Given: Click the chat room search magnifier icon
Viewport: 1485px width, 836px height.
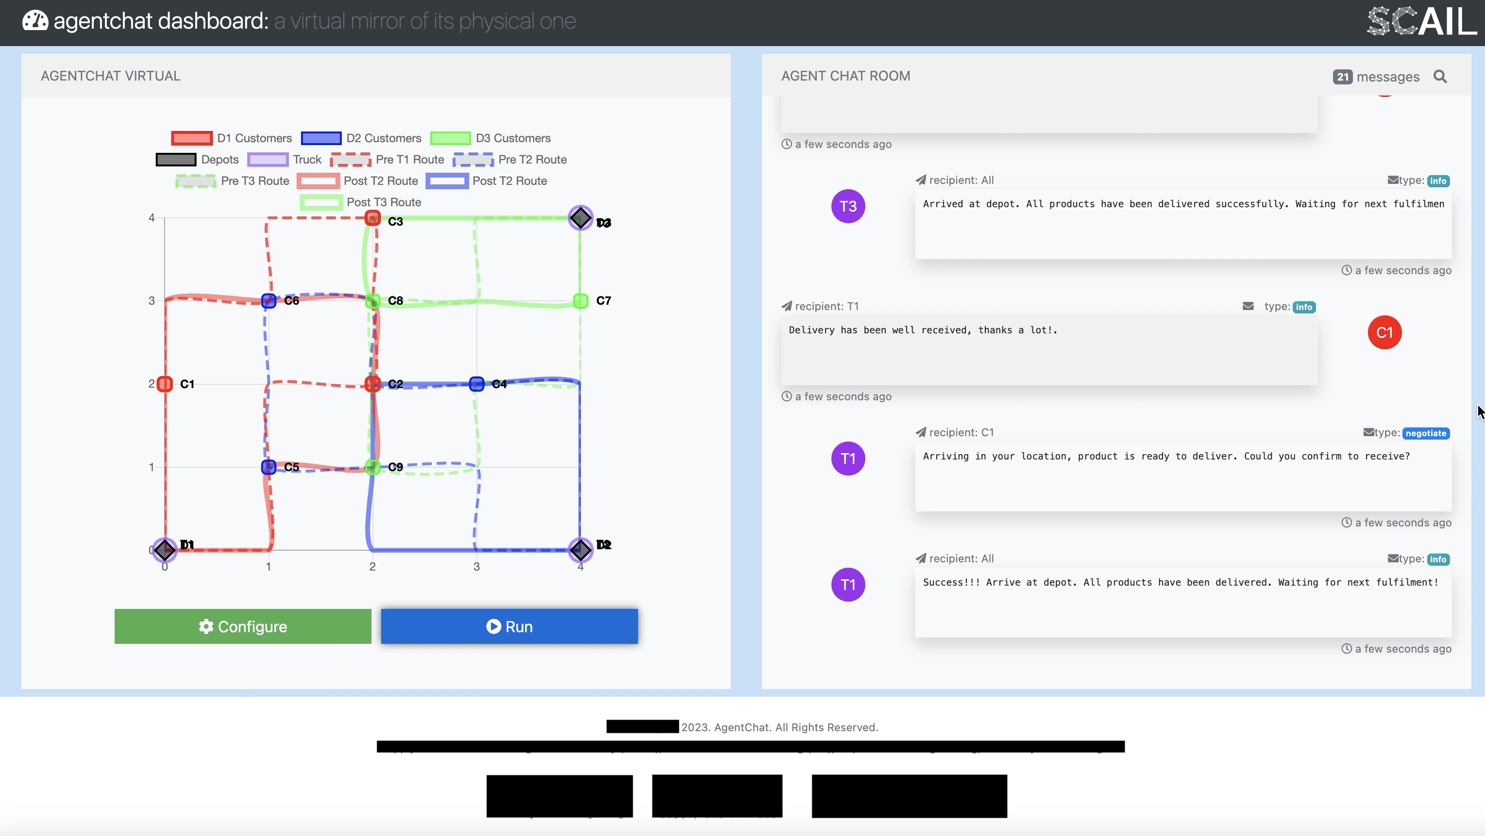Looking at the screenshot, I should [1439, 77].
